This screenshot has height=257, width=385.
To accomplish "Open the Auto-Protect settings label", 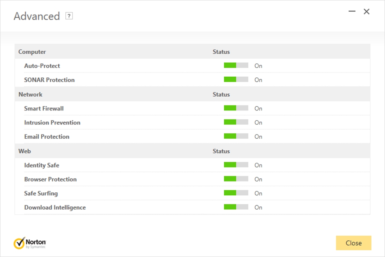I will pos(42,66).
